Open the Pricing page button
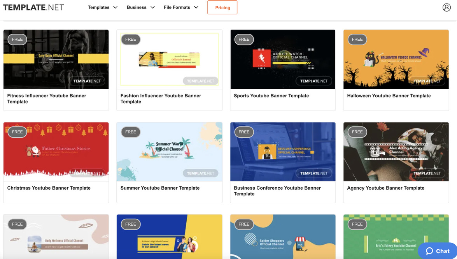Viewport: 457px width, 259px height. [x=222, y=7]
